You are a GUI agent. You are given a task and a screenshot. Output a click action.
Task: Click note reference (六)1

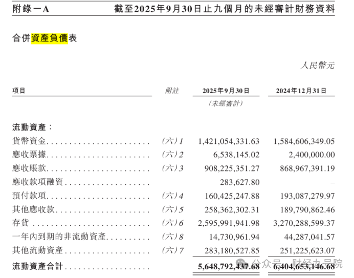pyautogui.click(x=173, y=141)
